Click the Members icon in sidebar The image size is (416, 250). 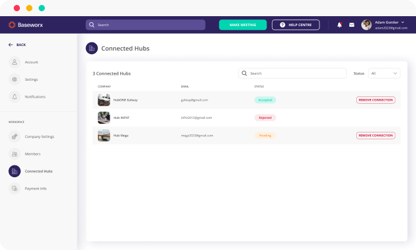pyautogui.click(x=14, y=154)
